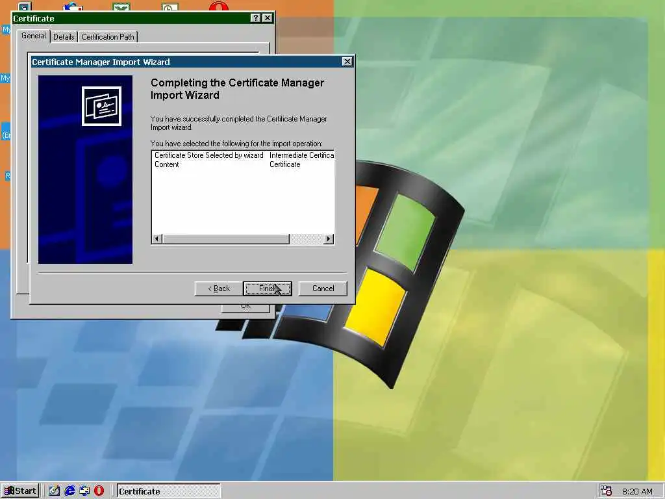Open the Details tab
The image size is (665, 499).
[x=64, y=37]
